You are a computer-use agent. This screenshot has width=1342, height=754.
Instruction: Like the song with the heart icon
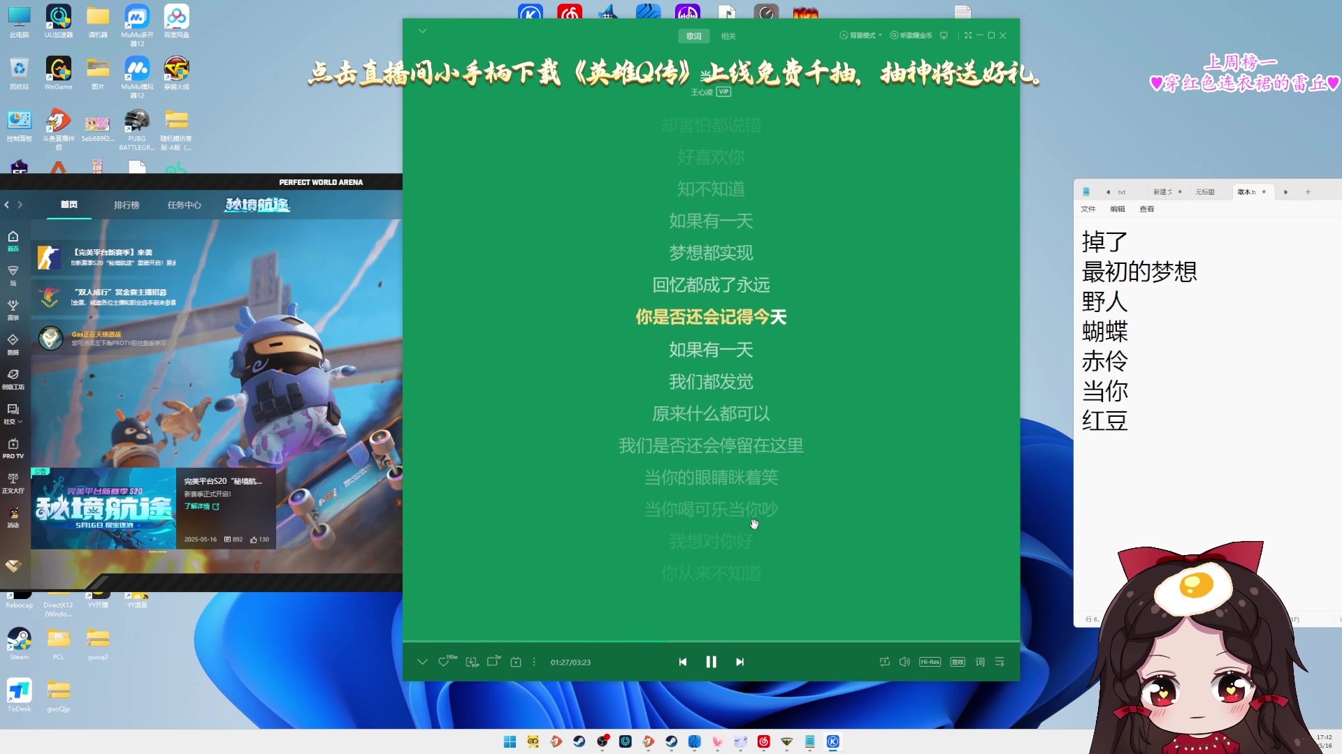443,662
